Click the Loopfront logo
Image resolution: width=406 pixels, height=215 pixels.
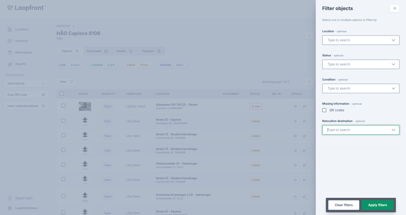pos(26,8)
